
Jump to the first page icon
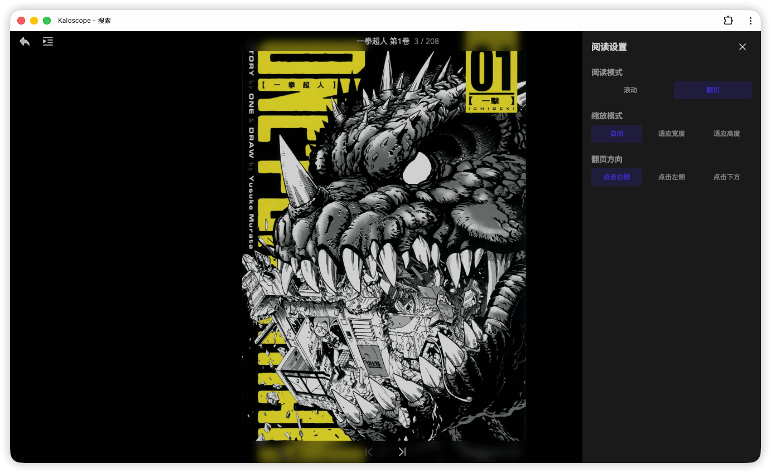click(x=368, y=452)
